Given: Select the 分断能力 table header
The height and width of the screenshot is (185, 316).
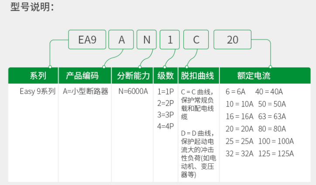Looking at the screenshot, I should pos(132,76).
